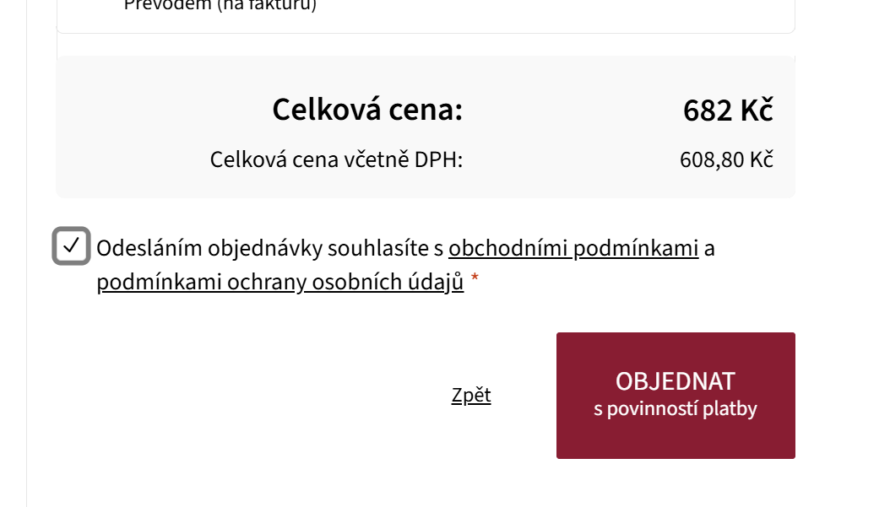Click the s povinností platby button subtitle
This screenshot has width=890, height=507.
[x=676, y=409]
